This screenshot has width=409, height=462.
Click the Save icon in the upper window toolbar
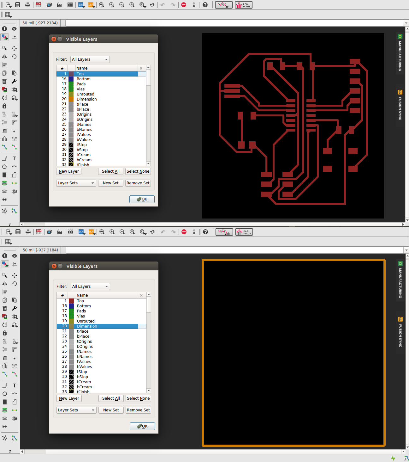[18, 5]
